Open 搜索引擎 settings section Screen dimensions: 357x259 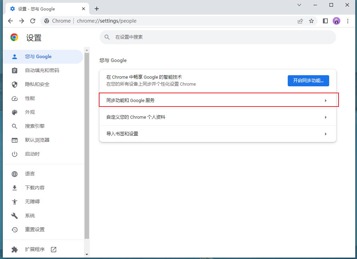click(x=43, y=126)
